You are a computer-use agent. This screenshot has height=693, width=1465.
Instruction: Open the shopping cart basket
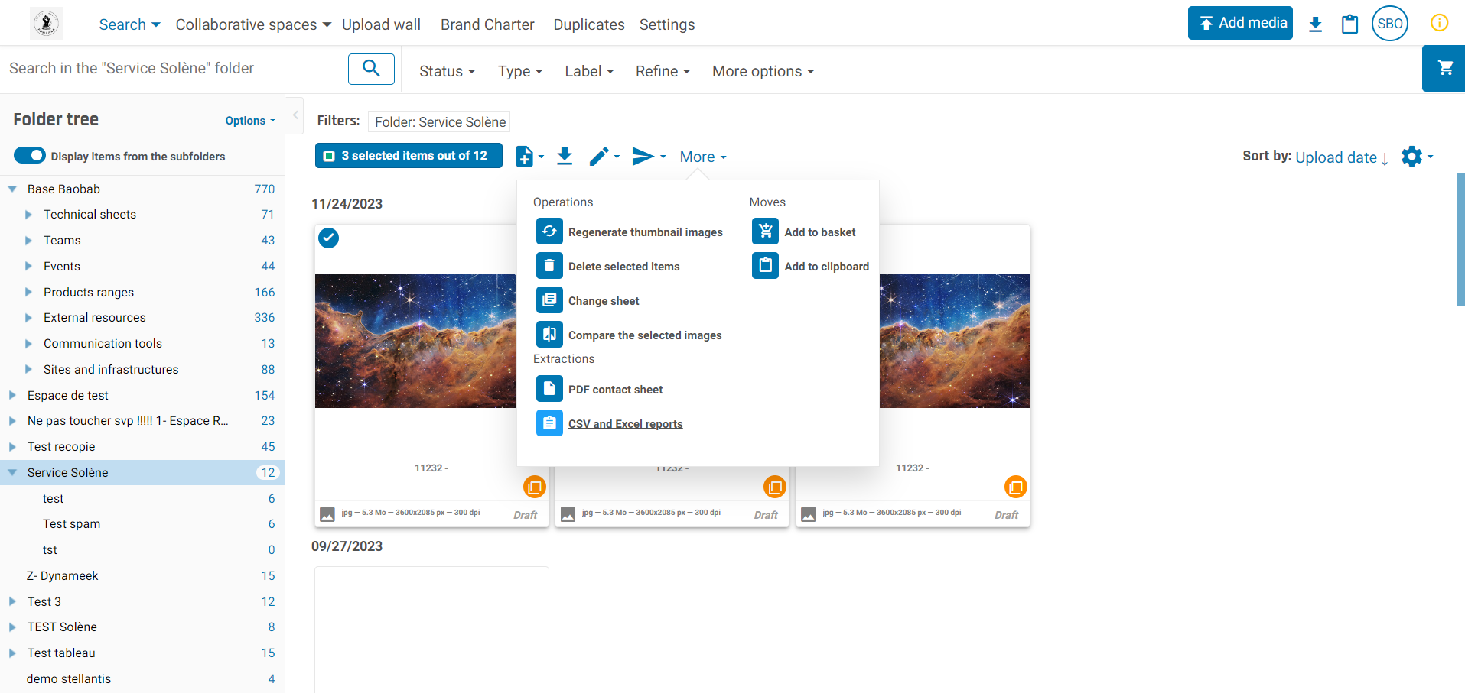click(x=1444, y=68)
